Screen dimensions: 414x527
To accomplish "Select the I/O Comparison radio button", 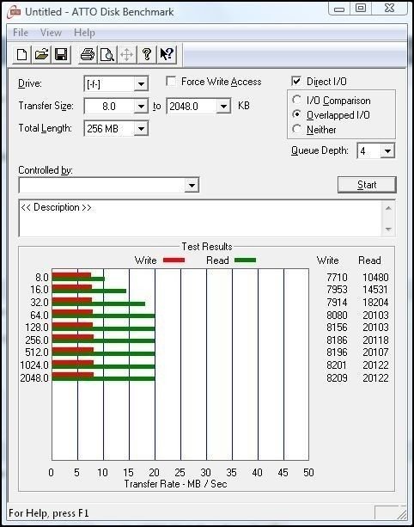I will pyautogui.click(x=296, y=100).
